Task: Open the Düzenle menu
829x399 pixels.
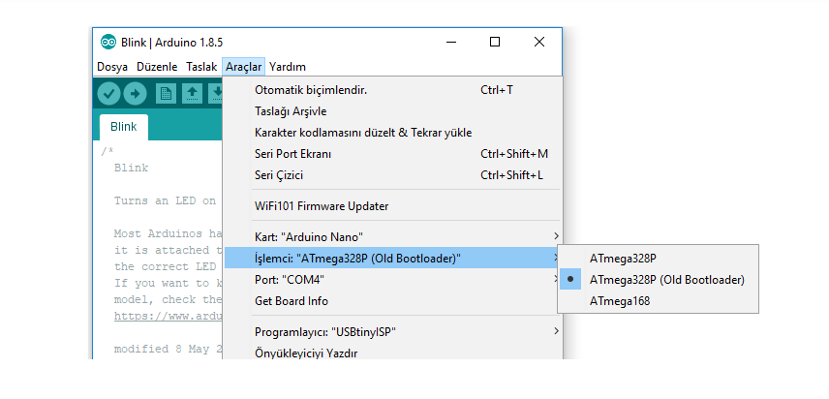Action: 157,67
